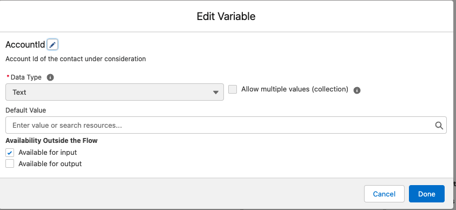Enable the Allow multiple values checkbox
Image resolution: width=456 pixels, height=210 pixels.
click(233, 89)
